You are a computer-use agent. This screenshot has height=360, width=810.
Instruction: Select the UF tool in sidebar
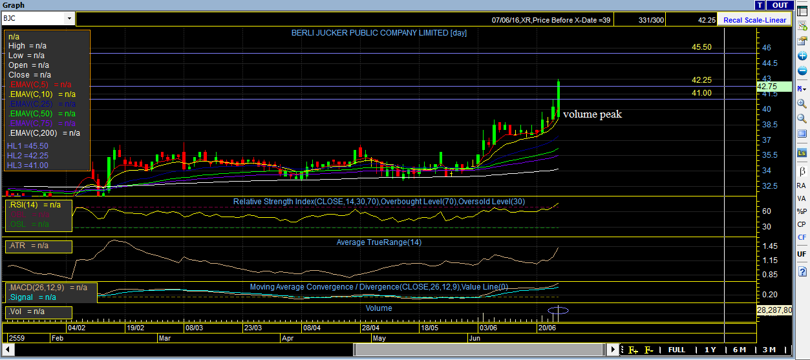(x=802, y=254)
